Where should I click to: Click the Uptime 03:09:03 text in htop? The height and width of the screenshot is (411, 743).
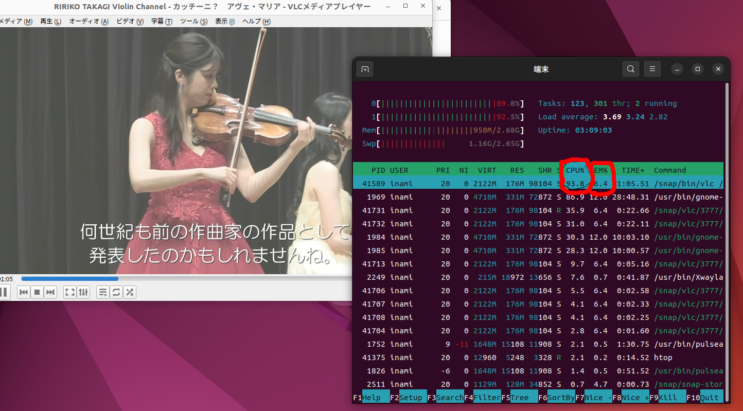click(575, 130)
